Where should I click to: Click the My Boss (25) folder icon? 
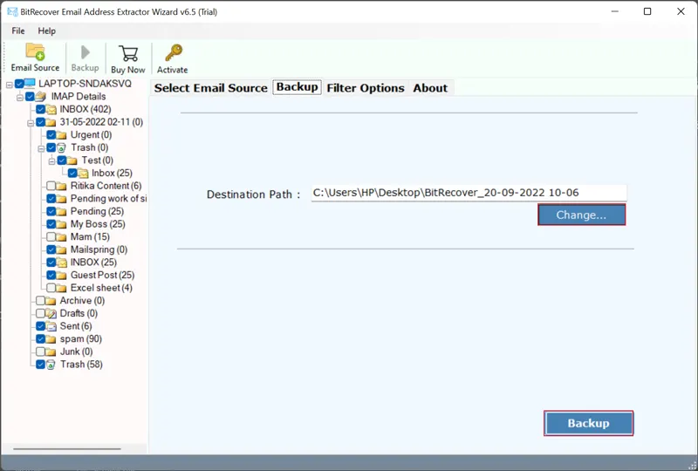[61, 224]
